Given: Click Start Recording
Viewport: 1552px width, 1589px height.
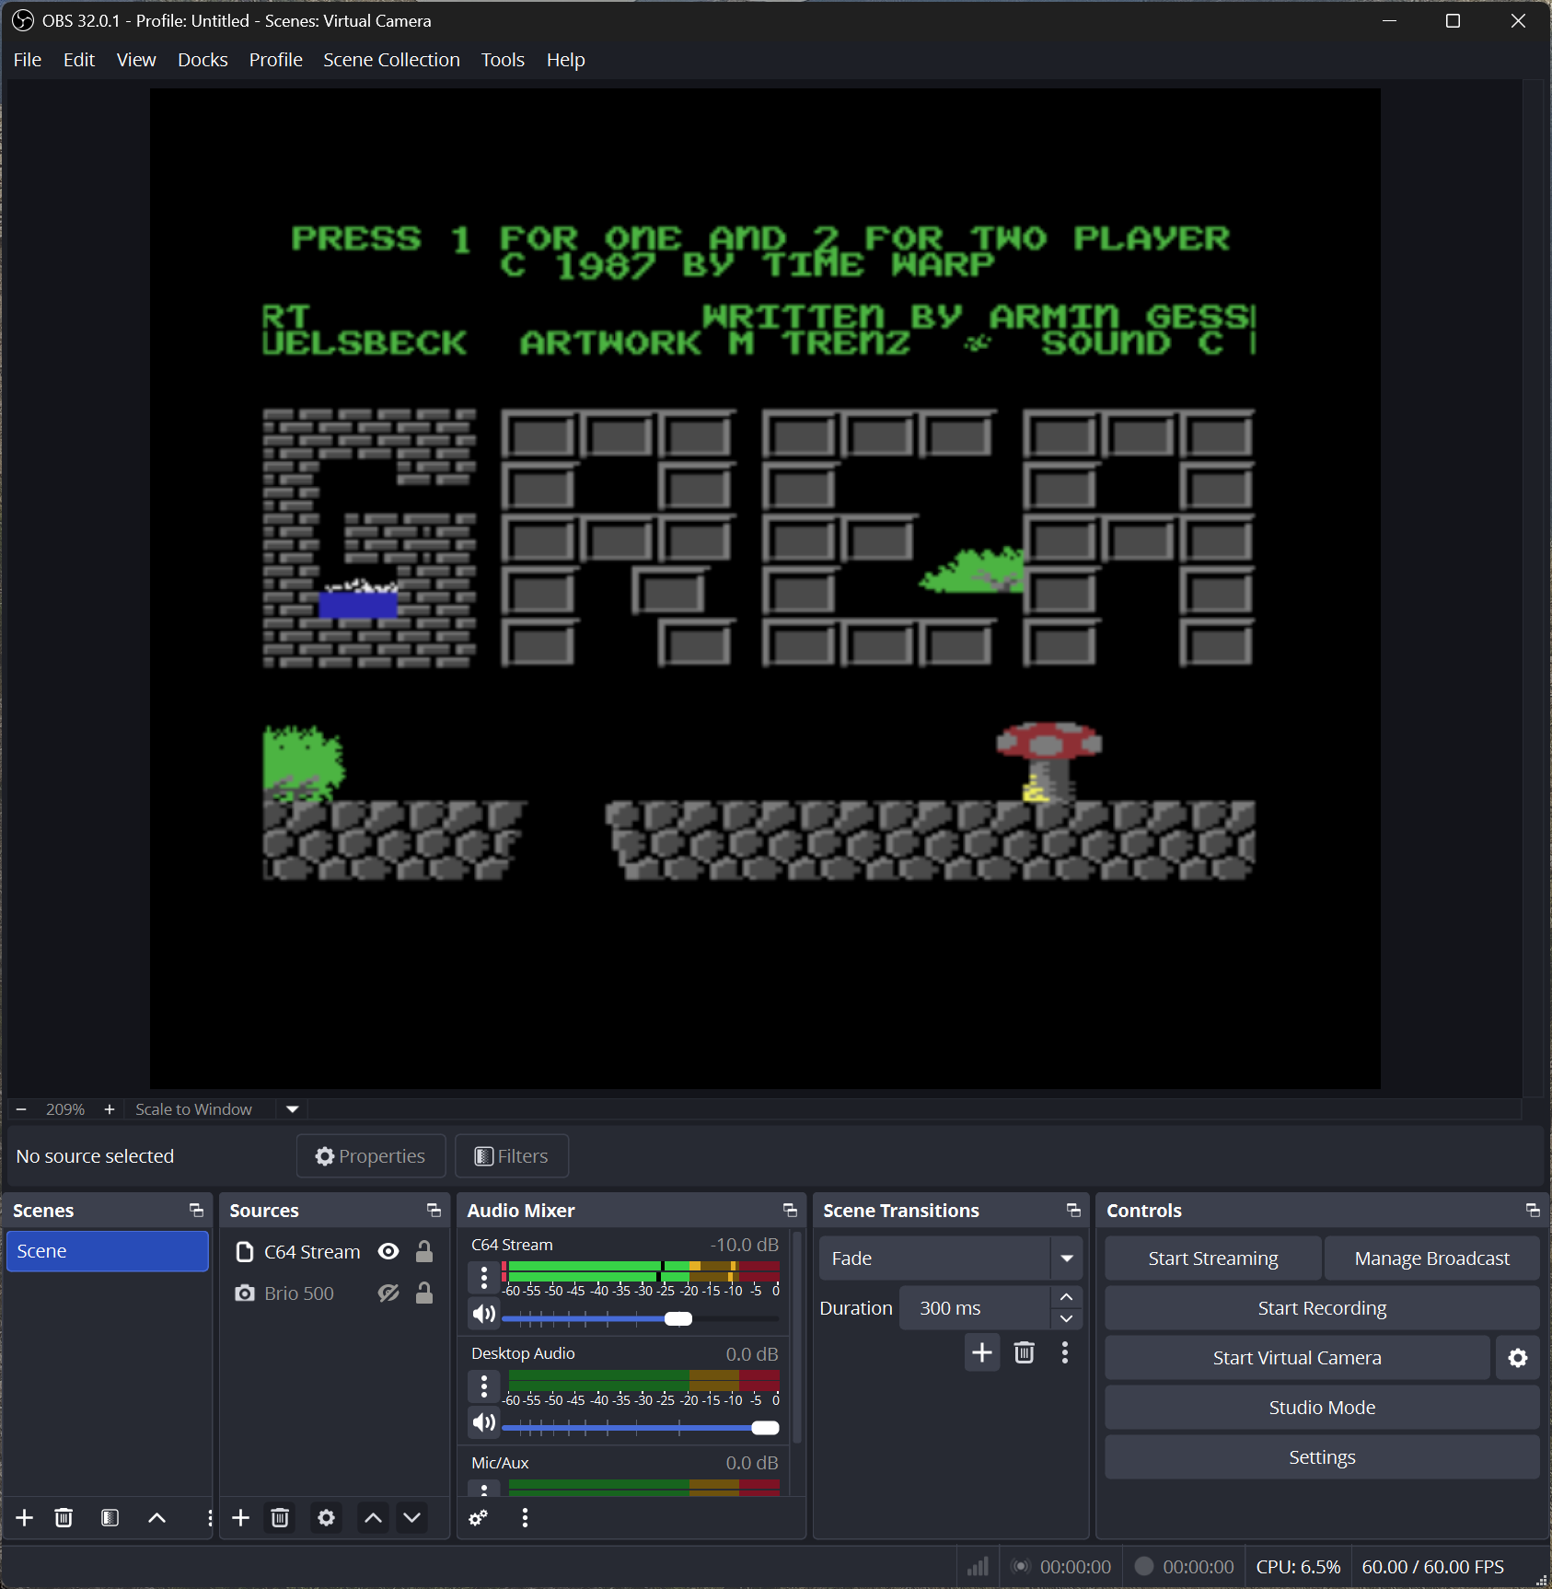Looking at the screenshot, I should 1321,1307.
